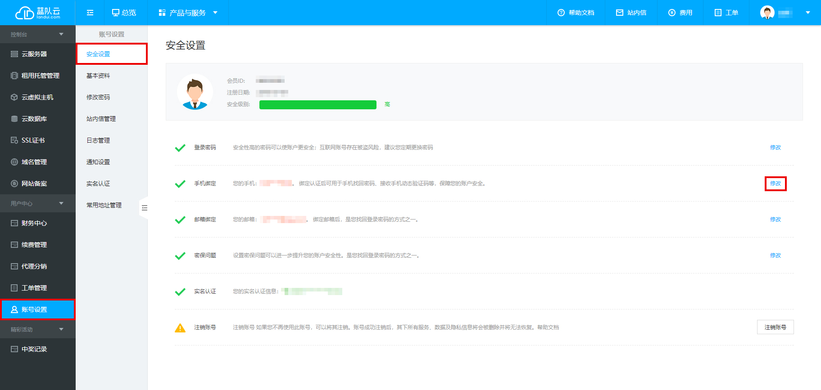821x390 pixels.
Task: Click the 密保问题 row label
Action: pos(205,256)
